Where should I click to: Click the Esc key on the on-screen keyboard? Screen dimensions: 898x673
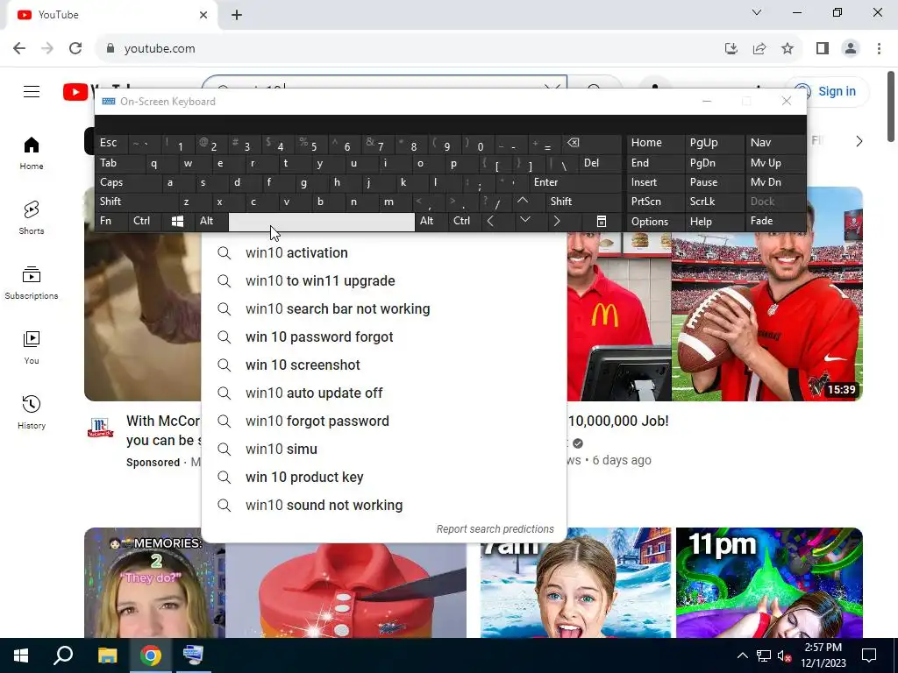tap(112, 143)
